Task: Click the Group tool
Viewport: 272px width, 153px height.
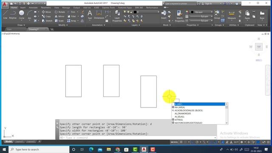Action: pos(217,14)
